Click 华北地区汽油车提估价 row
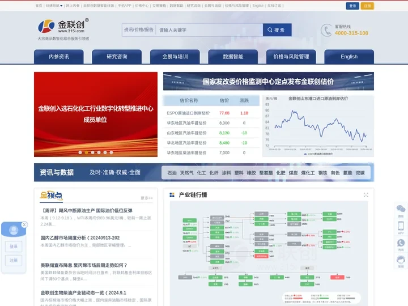 click(x=211, y=143)
